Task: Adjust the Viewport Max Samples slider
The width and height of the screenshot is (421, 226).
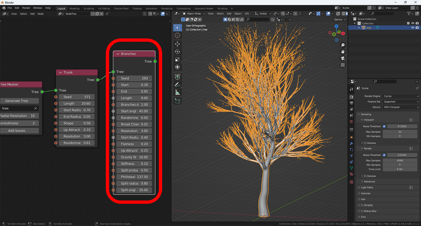Action: tap(400, 132)
